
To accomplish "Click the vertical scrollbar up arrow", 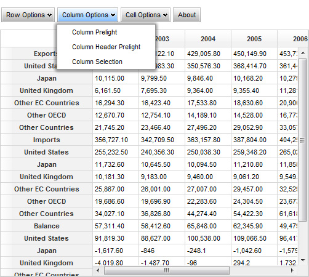I will coord(303,53).
